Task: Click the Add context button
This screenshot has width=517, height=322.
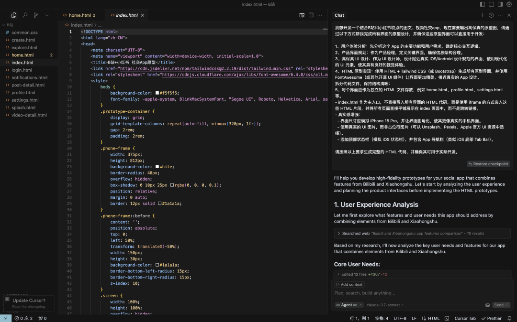Action: (349, 284)
